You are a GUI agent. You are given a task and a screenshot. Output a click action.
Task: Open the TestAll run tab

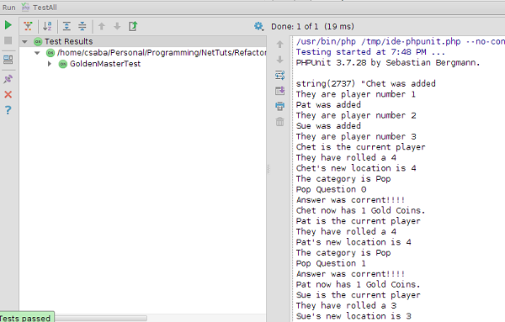(39, 8)
